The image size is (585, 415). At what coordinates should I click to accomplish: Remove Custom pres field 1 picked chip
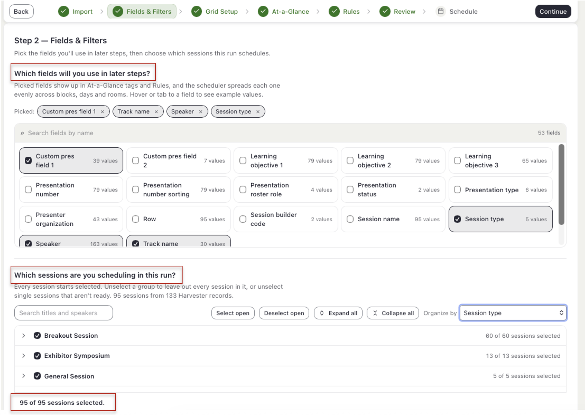pyautogui.click(x=102, y=112)
